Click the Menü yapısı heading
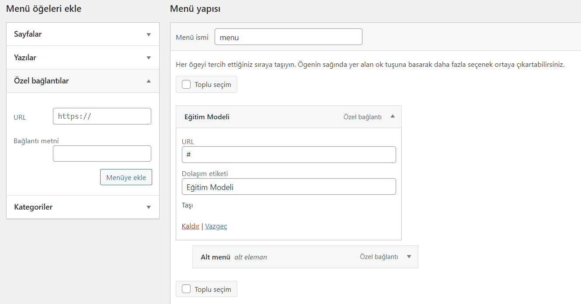This screenshot has height=304, width=581. [195, 9]
